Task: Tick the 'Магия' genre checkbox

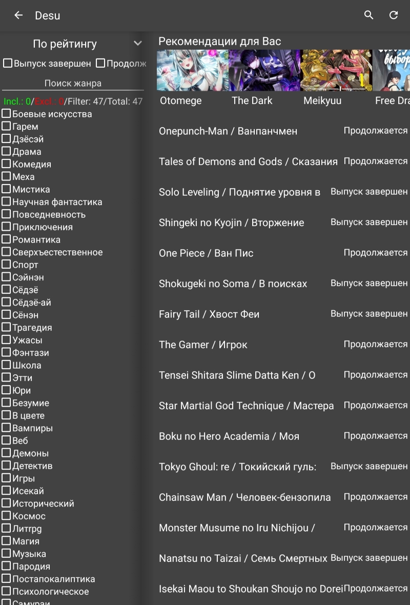Action: click(6, 540)
